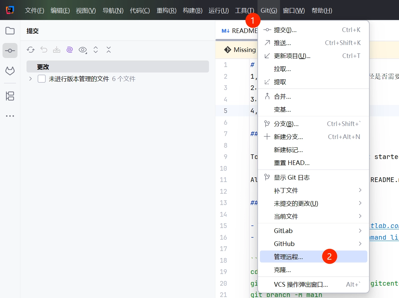
Task: Click the Refresh changes icon
Action: click(x=31, y=50)
